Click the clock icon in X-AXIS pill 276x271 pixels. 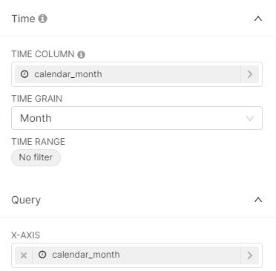[42, 255]
